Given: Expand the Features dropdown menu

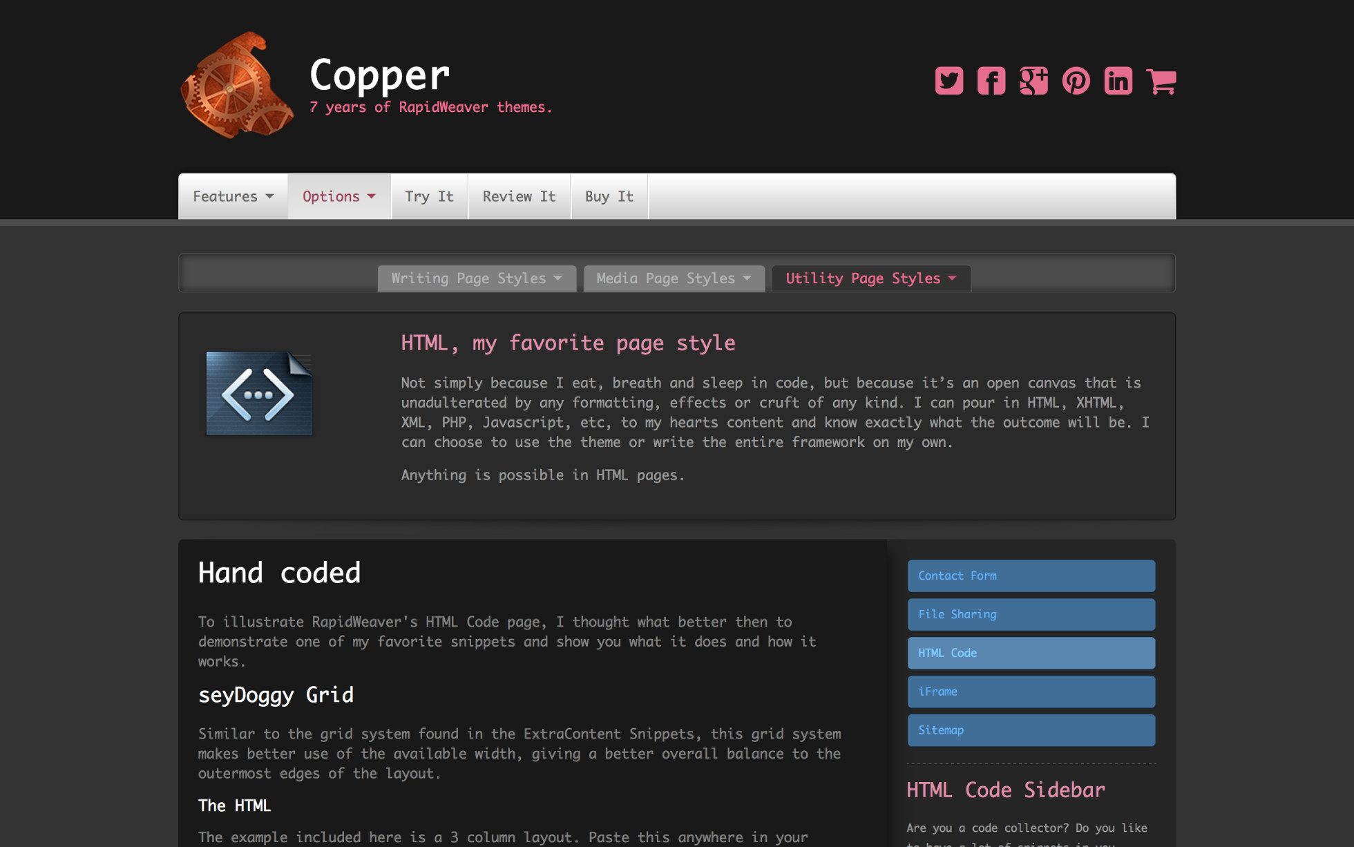Looking at the screenshot, I should coord(233,197).
